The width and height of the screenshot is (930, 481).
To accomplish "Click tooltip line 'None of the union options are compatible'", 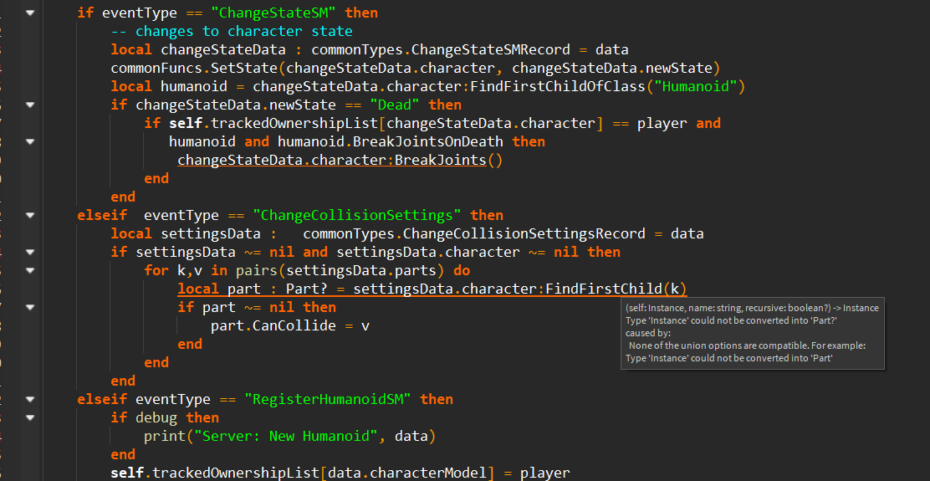I will pyautogui.click(x=748, y=345).
